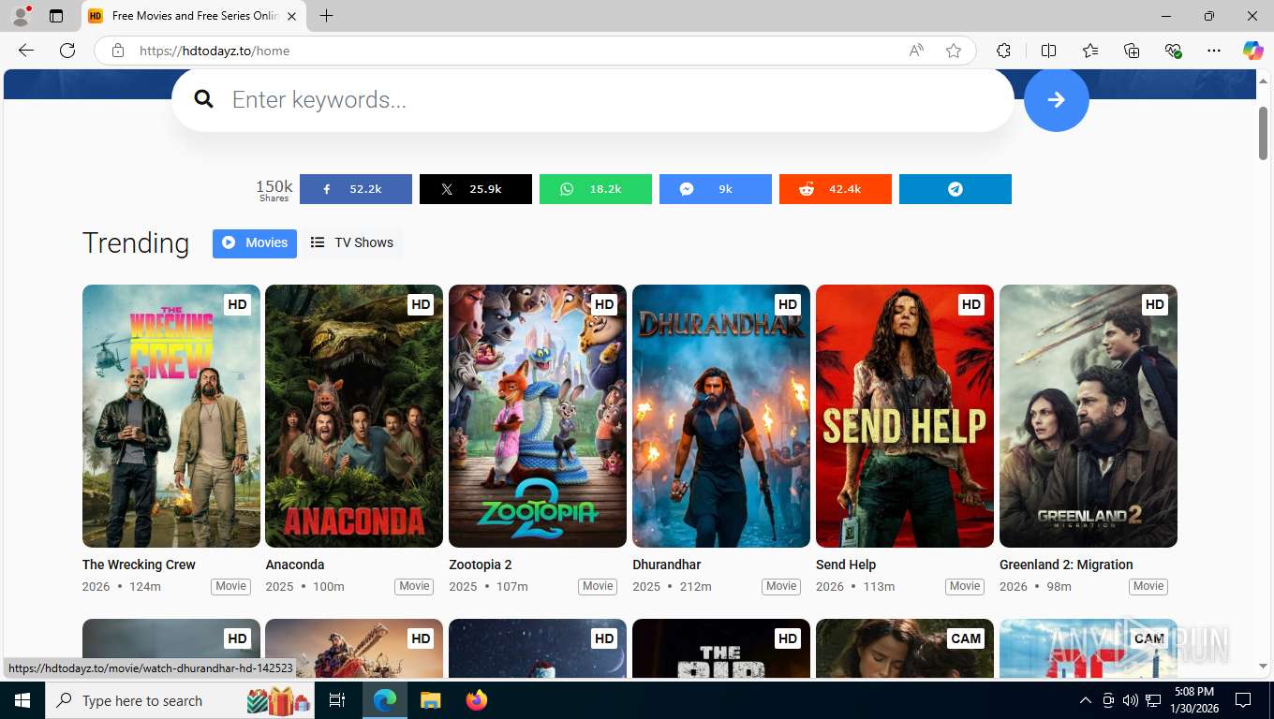Open the Greenland 2: Migration poster

click(1089, 416)
